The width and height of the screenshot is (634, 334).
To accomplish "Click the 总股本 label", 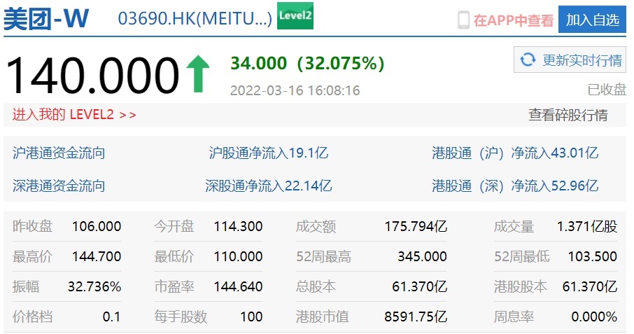I will tap(316, 286).
